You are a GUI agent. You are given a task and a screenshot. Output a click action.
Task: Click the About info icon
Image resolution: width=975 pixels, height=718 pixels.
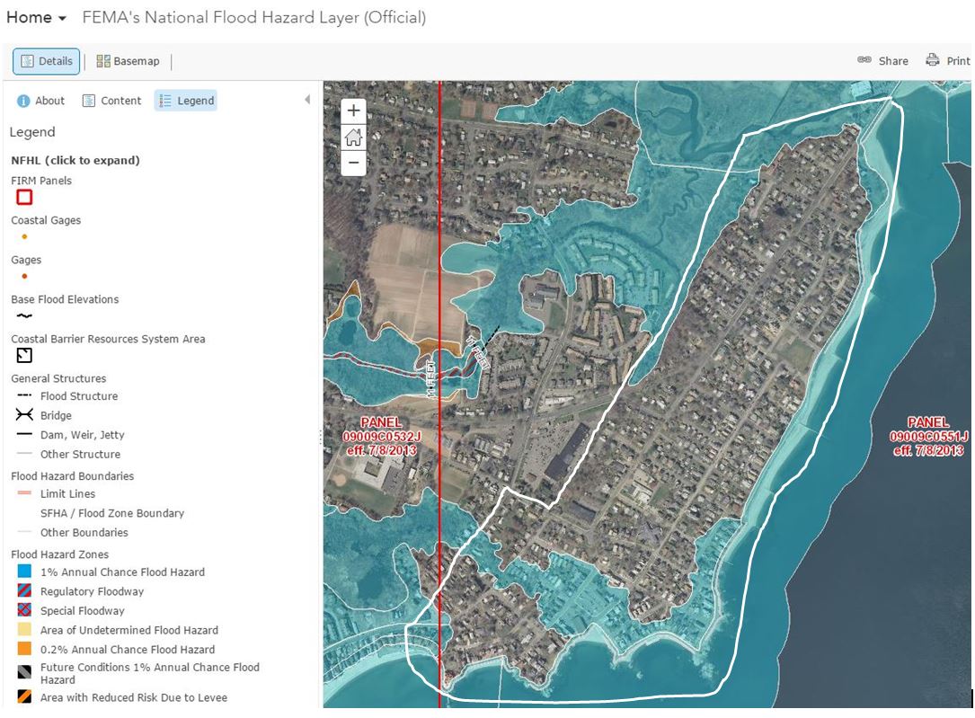coord(23,101)
